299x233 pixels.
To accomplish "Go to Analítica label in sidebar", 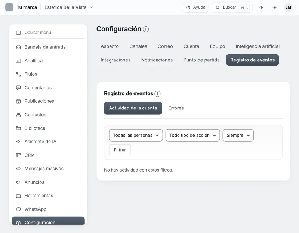I will [34, 61].
